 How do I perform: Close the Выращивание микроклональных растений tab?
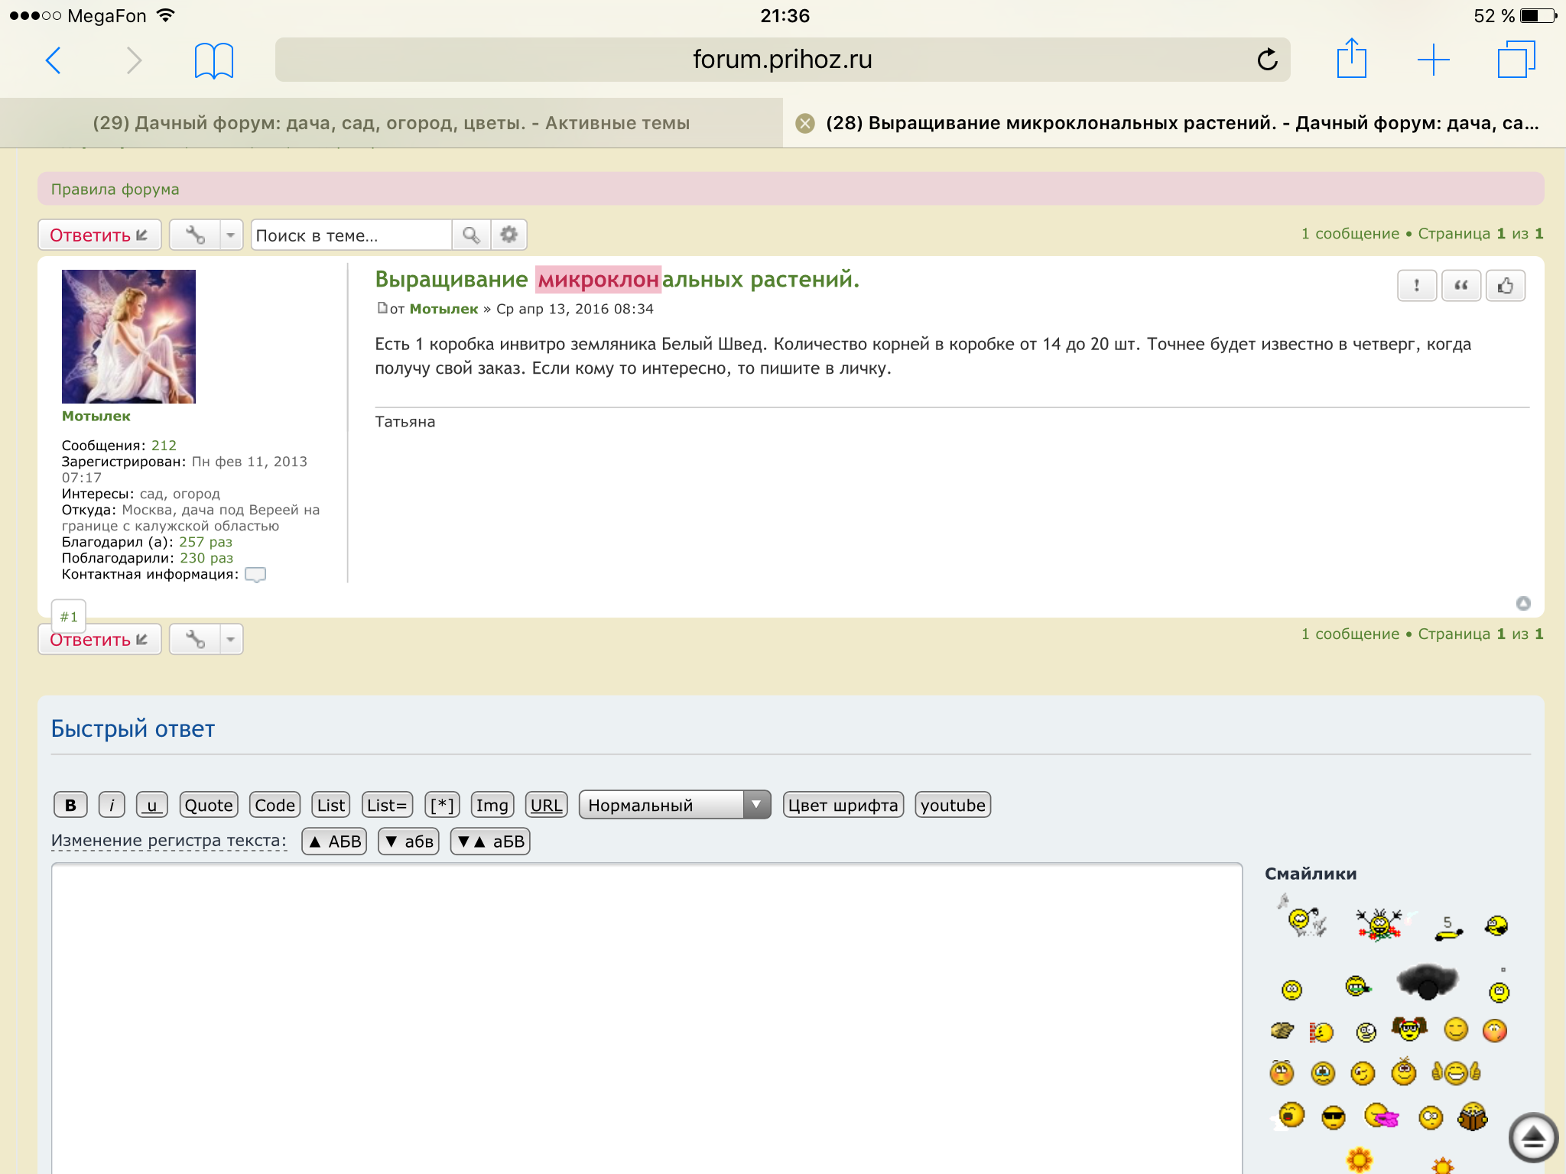pos(804,123)
